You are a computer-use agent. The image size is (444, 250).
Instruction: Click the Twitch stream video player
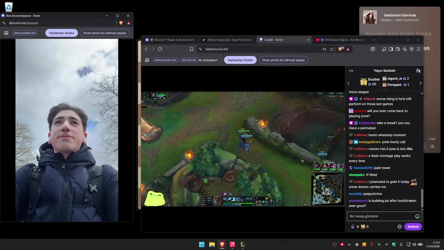pyautogui.click(x=243, y=149)
